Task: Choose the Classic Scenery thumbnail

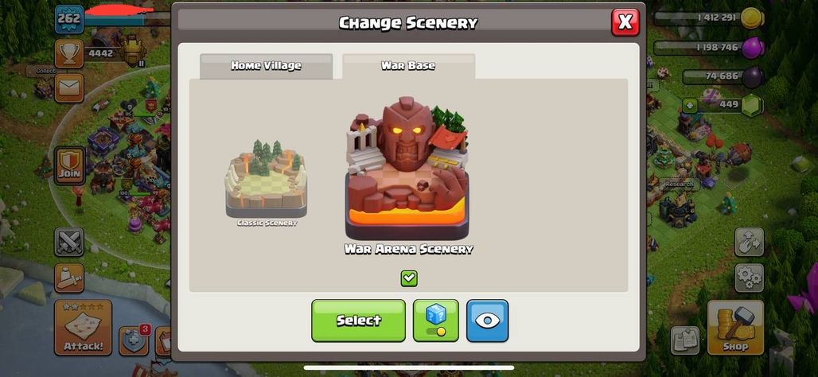Action: pyautogui.click(x=267, y=184)
